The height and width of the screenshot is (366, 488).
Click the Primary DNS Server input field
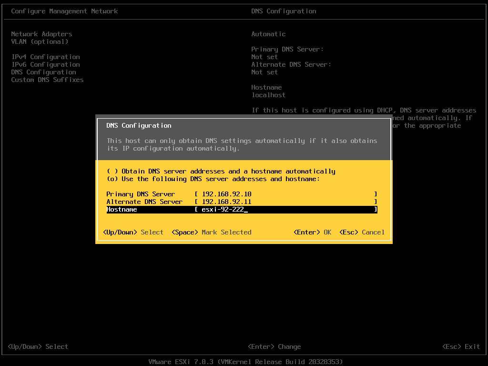[x=286, y=194]
